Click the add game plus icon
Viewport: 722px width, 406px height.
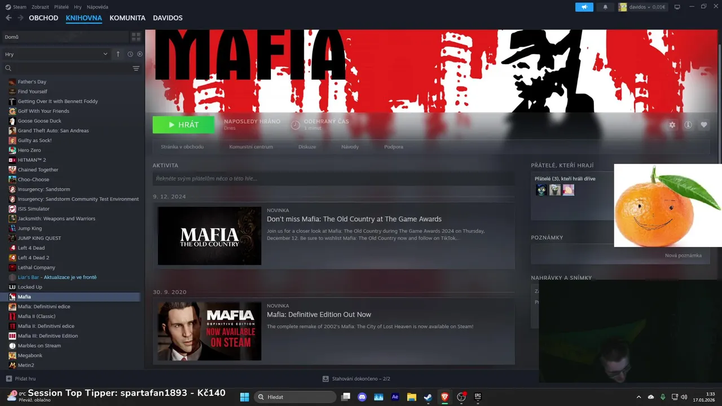click(x=8, y=379)
